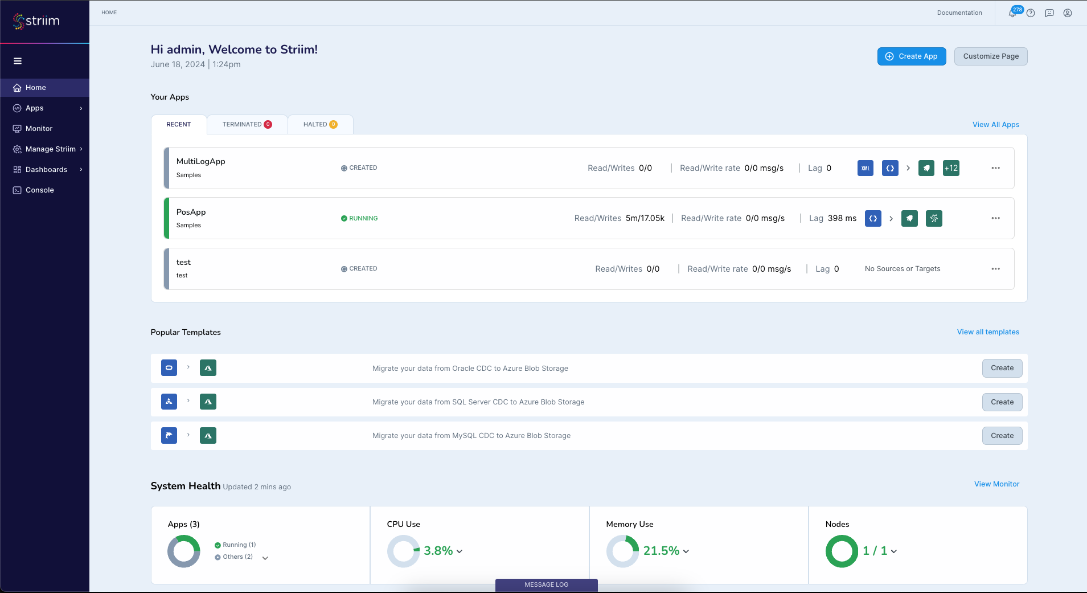Click the Create App button

[x=912, y=56]
